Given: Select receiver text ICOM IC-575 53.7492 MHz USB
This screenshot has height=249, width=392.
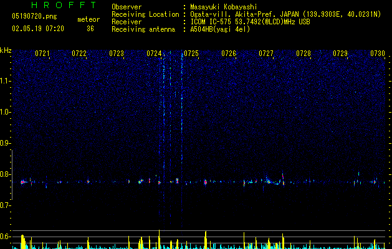Looking at the screenshot, I should click(250, 22).
